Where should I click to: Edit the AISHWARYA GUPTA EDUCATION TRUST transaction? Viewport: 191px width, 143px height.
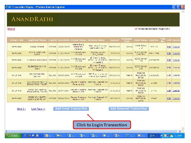pos(169,83)
